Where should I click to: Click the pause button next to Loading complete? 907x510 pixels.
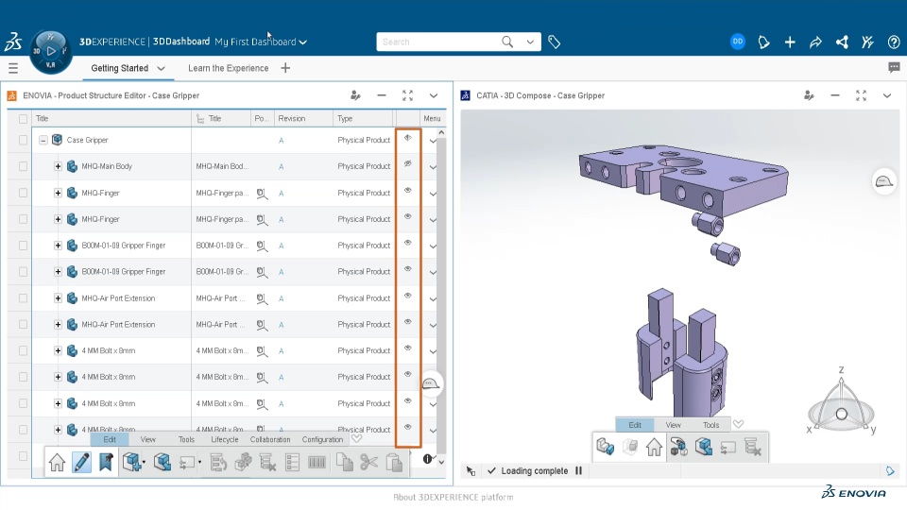coord(578,470)
